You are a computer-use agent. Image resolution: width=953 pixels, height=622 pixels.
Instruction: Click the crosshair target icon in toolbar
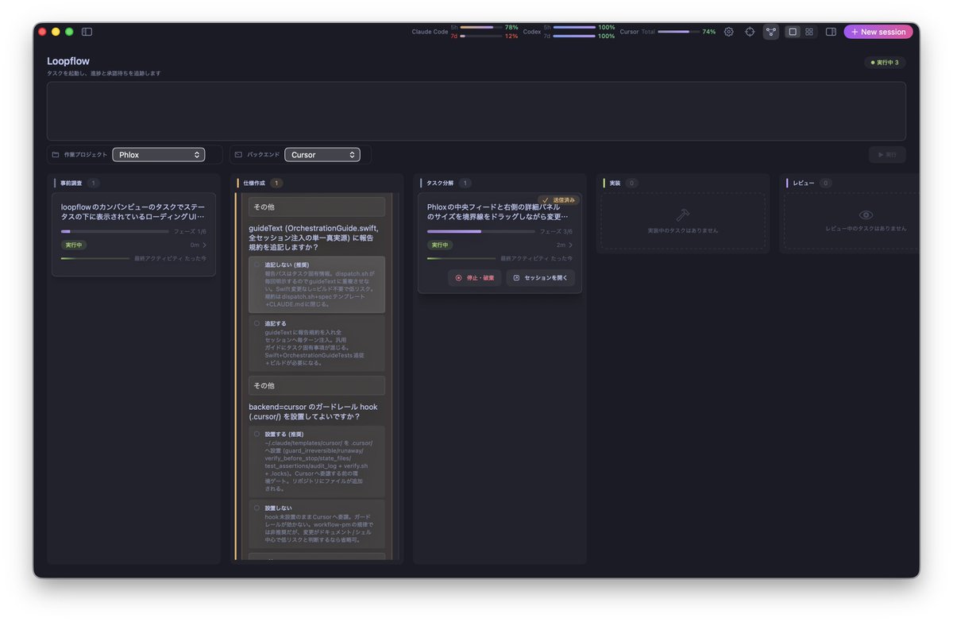(750, 32)
